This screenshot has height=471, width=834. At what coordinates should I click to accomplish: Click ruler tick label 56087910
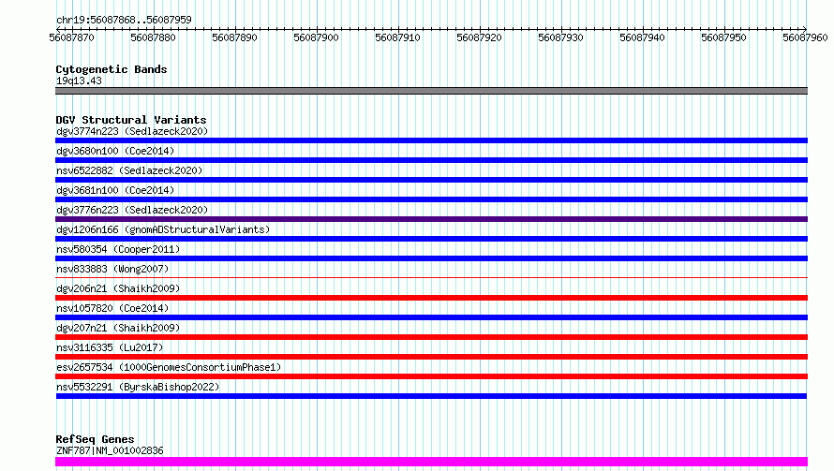[398, 37]
